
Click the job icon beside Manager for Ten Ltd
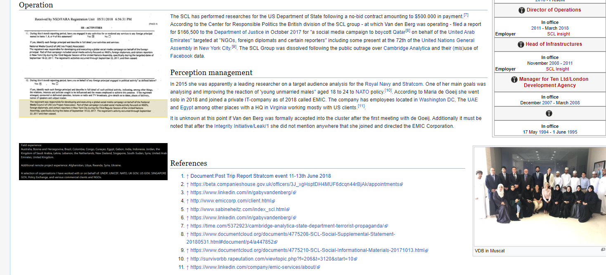tap(514, 79)
